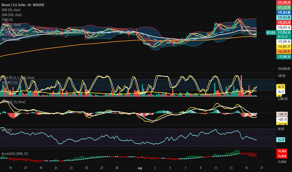Click the Stoch RSI indicator label

(x=18, y=78)
